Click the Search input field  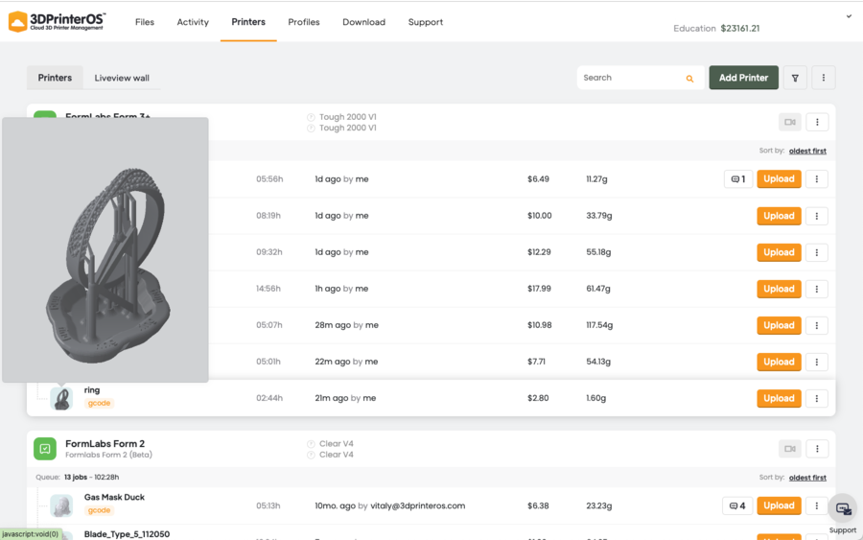pyautogui.click(x=628, y=78)
